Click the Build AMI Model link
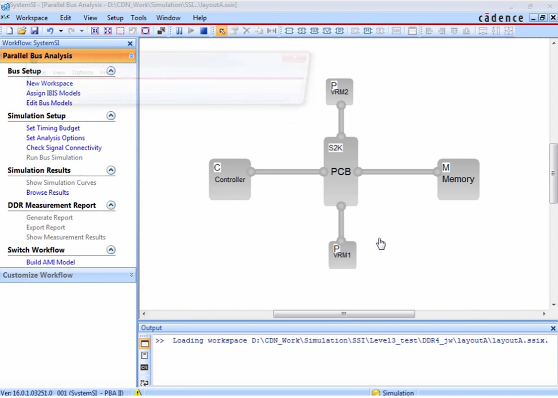The width and height of the screenshot is (558, 398). (51, 262)
